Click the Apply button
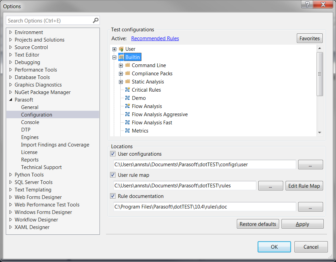 pyautogui.click(x=302, y=224)
